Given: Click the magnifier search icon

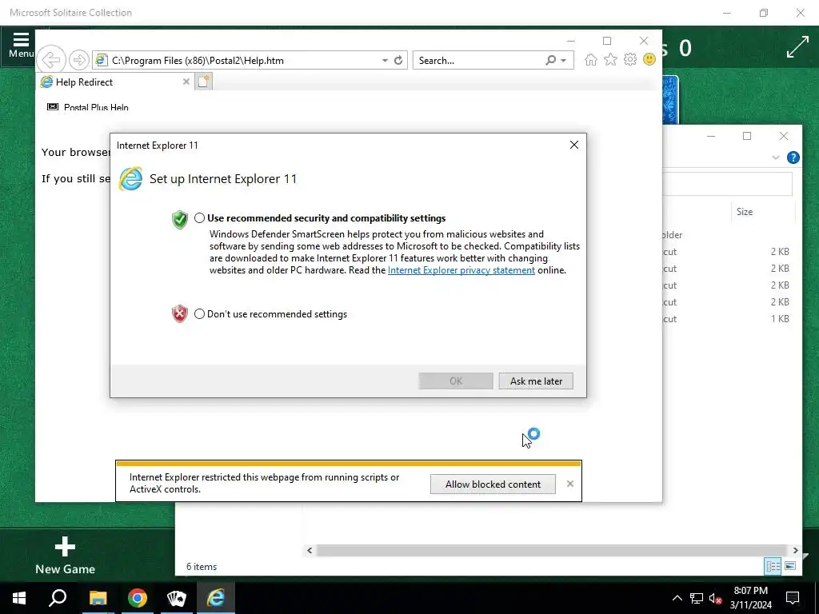Looking at the screenshot, I should coord(550,61).
